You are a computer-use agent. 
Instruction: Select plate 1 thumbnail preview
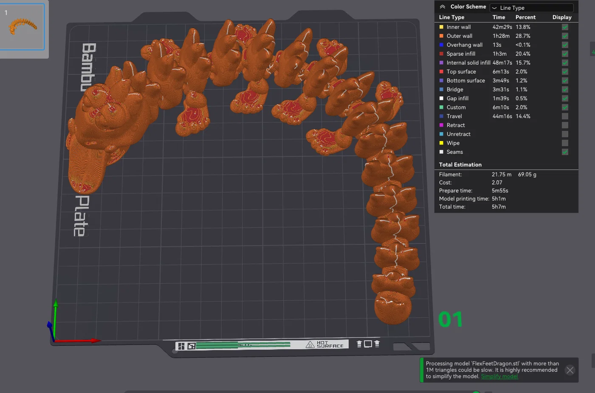(22, 27)
